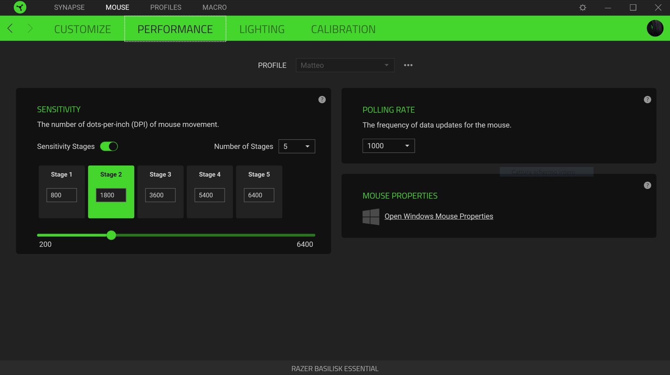The height and width of the screenshot is (375, 670).
Task: Open the Mouse Properties help icon
Action: click(647, 185)
